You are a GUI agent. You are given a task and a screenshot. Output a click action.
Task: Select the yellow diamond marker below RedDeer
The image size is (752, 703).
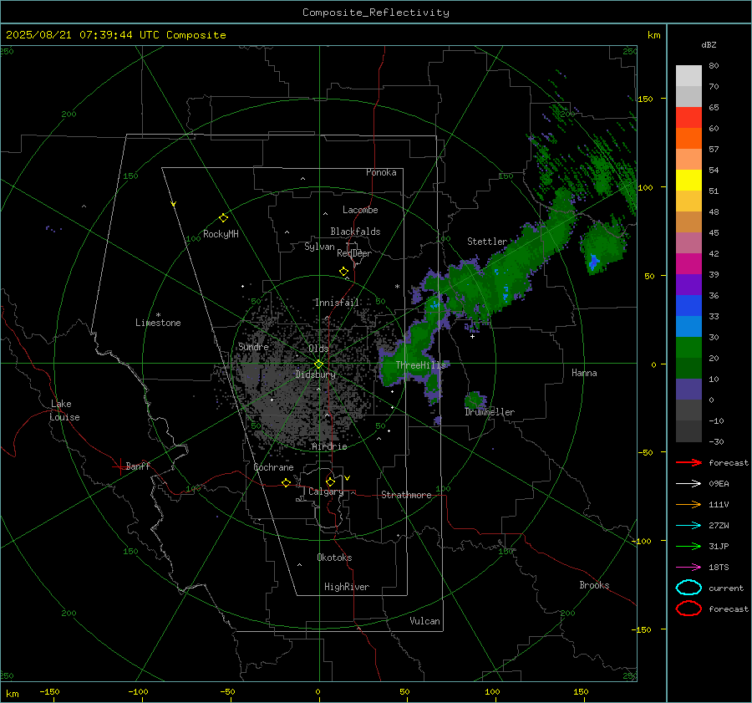click(343, 272)
